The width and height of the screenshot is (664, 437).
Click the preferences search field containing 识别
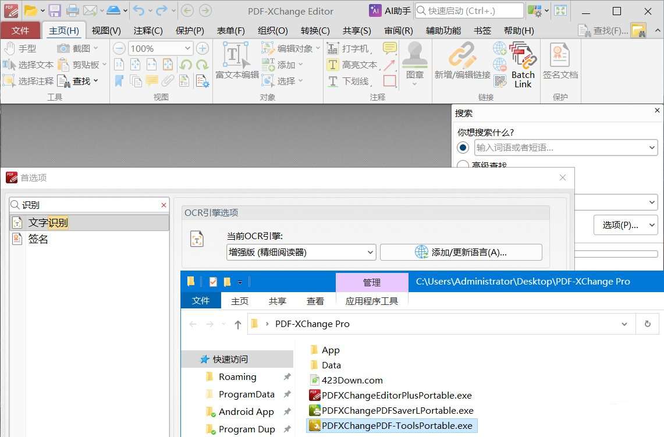(x=89, y=205)
